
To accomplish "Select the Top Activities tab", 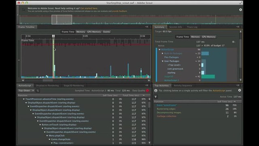I will 161,86.
